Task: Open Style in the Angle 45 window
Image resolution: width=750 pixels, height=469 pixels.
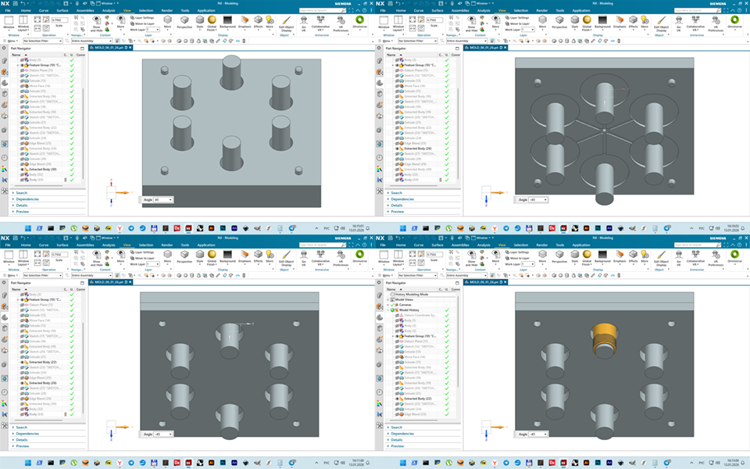Action: coord(200,23)
